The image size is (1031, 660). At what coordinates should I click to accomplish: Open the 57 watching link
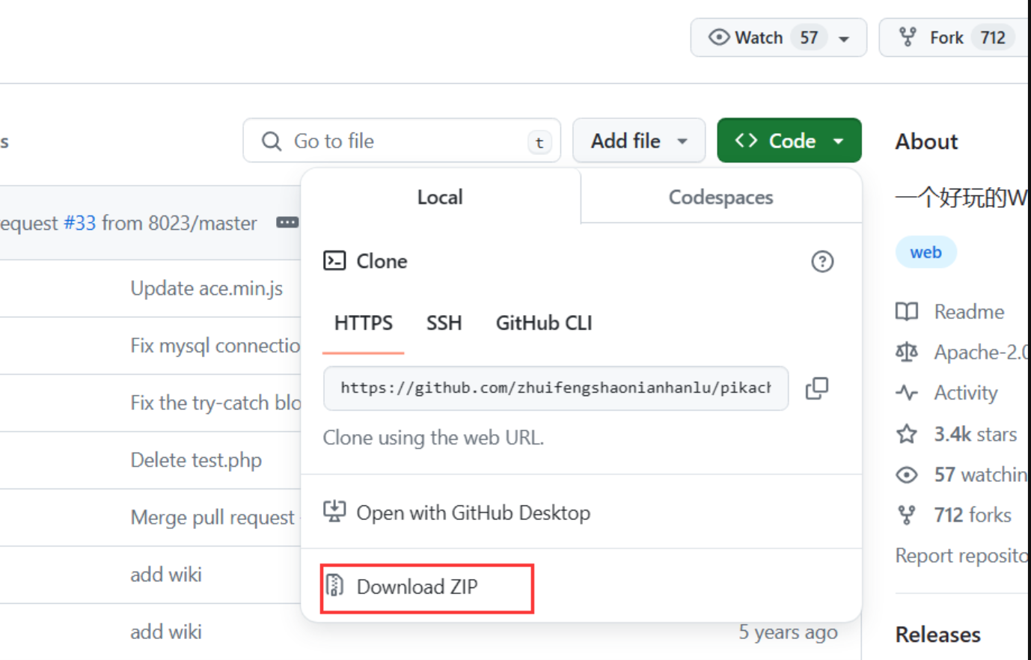tap(981, 474)
